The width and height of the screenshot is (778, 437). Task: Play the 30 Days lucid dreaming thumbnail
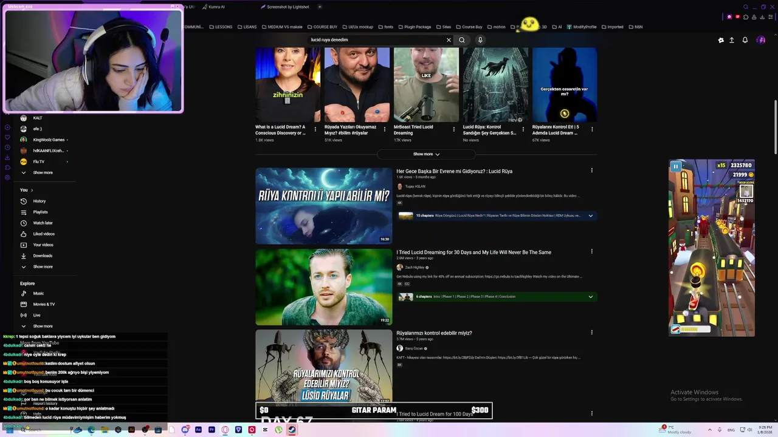pos(324,287)
